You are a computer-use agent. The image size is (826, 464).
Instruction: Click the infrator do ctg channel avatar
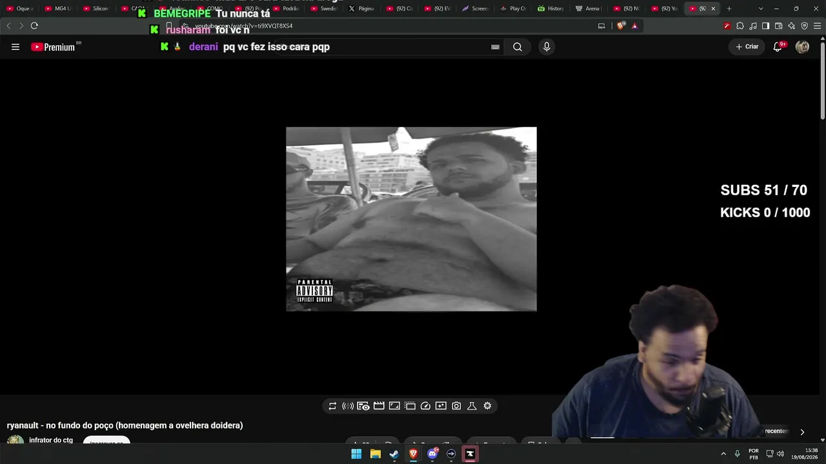pyautogui.click(x=15, y=441)
